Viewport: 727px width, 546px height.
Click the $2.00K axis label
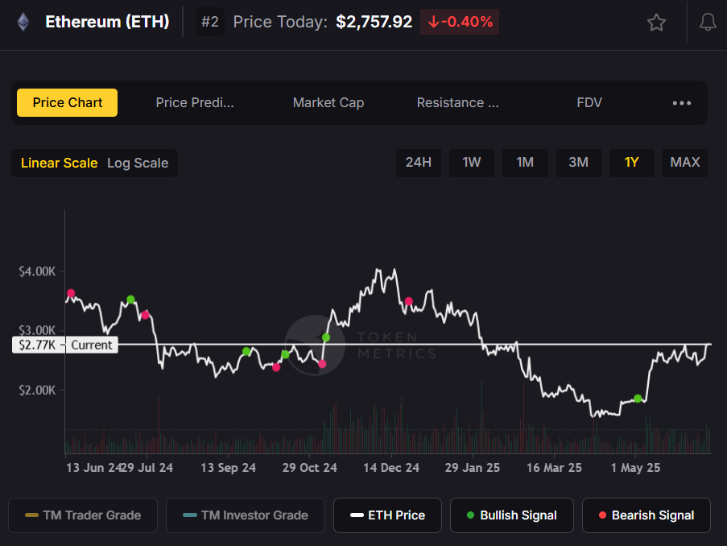(x=37, y=390)
